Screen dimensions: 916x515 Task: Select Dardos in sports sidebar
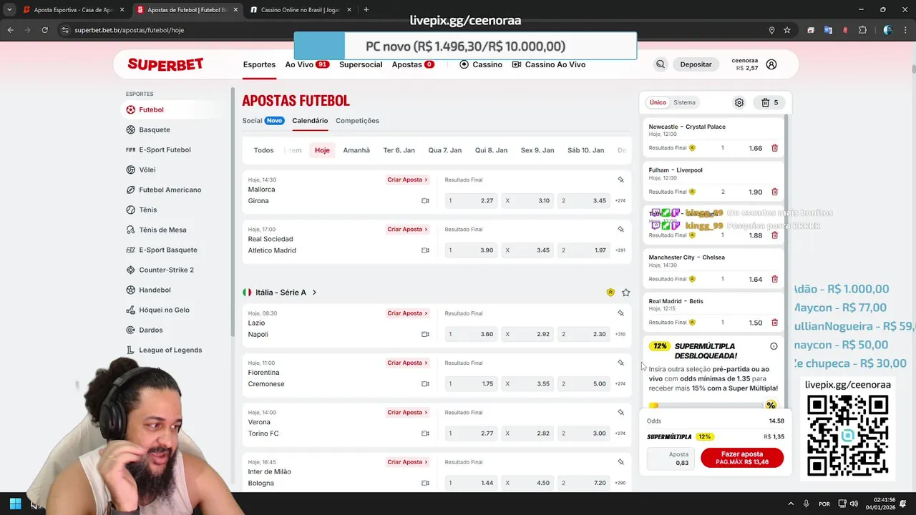point(150,330)
